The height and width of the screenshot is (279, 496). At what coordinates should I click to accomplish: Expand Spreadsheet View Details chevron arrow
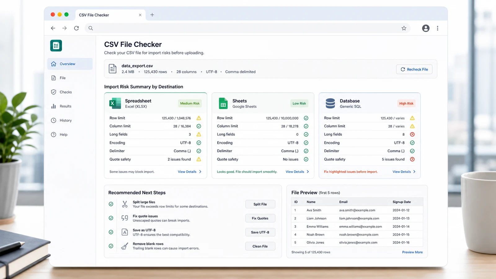(200, 172)
